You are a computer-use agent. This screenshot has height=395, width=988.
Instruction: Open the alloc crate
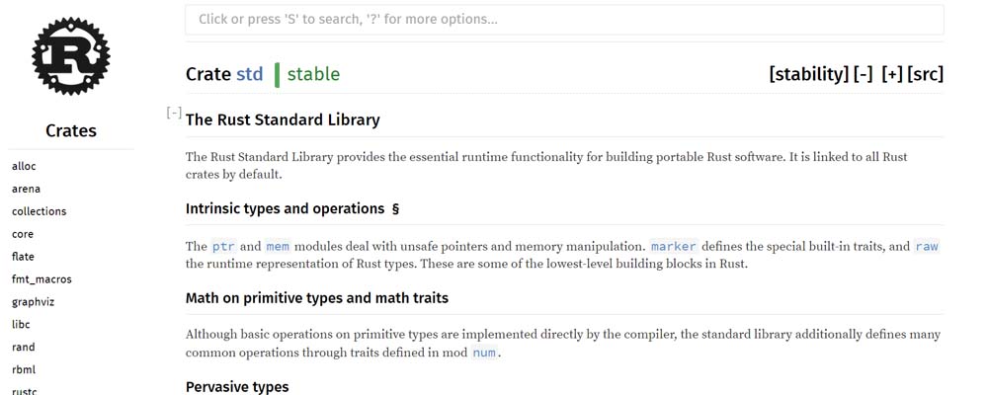pyautogui.click(x=24, y=166)
